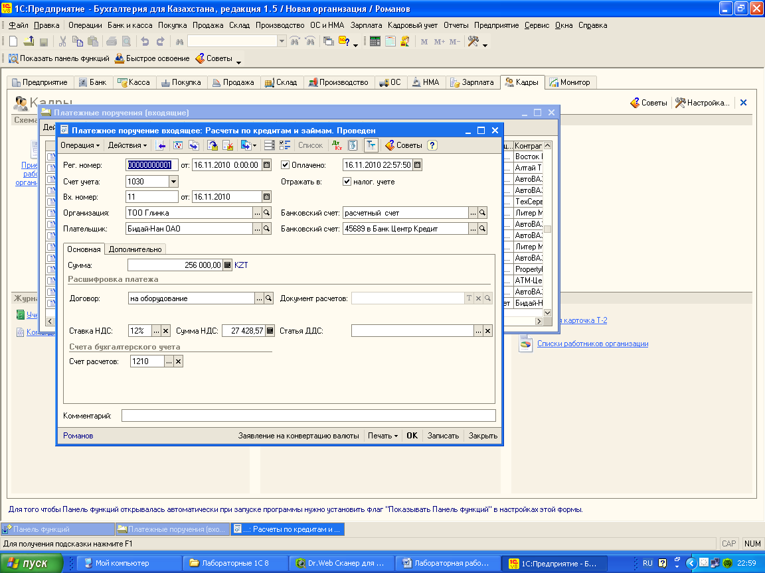
Task: Open calendar picker for Оплачено date
Action: [x=417, y=165]
